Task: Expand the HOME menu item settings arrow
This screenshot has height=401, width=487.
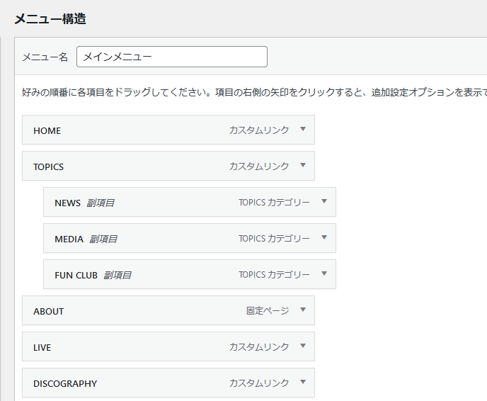Action: pyautogui.click(x=302, y=130)
